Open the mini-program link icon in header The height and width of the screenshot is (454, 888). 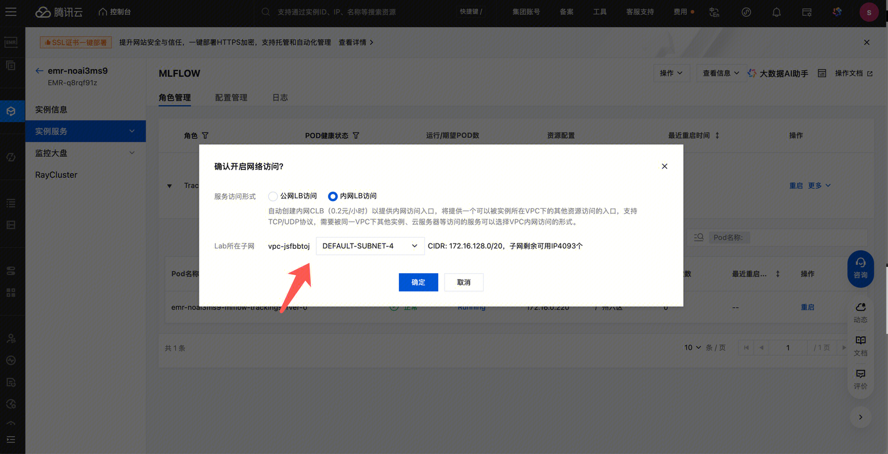coord(747,12)
